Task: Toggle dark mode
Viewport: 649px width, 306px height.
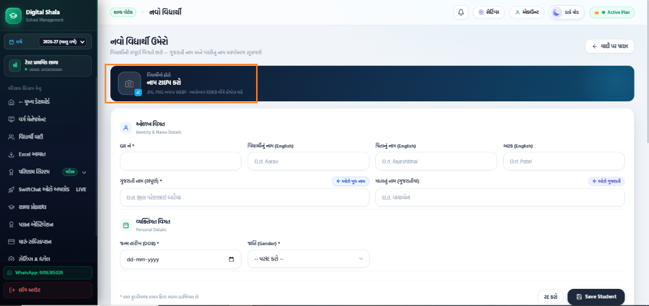Action: click(x=567, y=13)
